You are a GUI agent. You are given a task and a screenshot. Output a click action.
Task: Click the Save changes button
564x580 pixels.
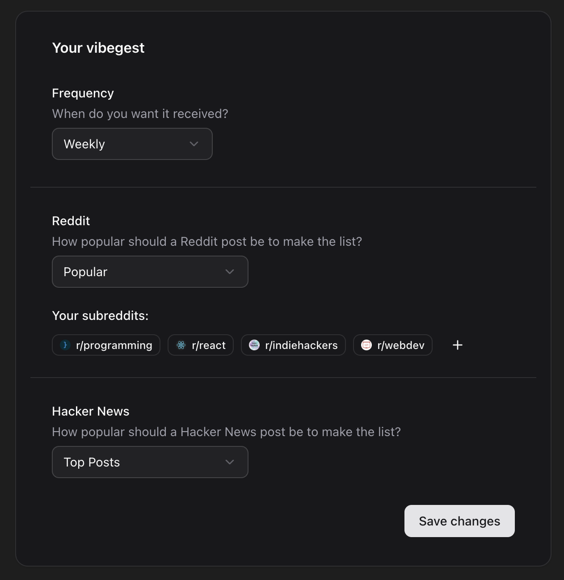[x=459, y=521]
